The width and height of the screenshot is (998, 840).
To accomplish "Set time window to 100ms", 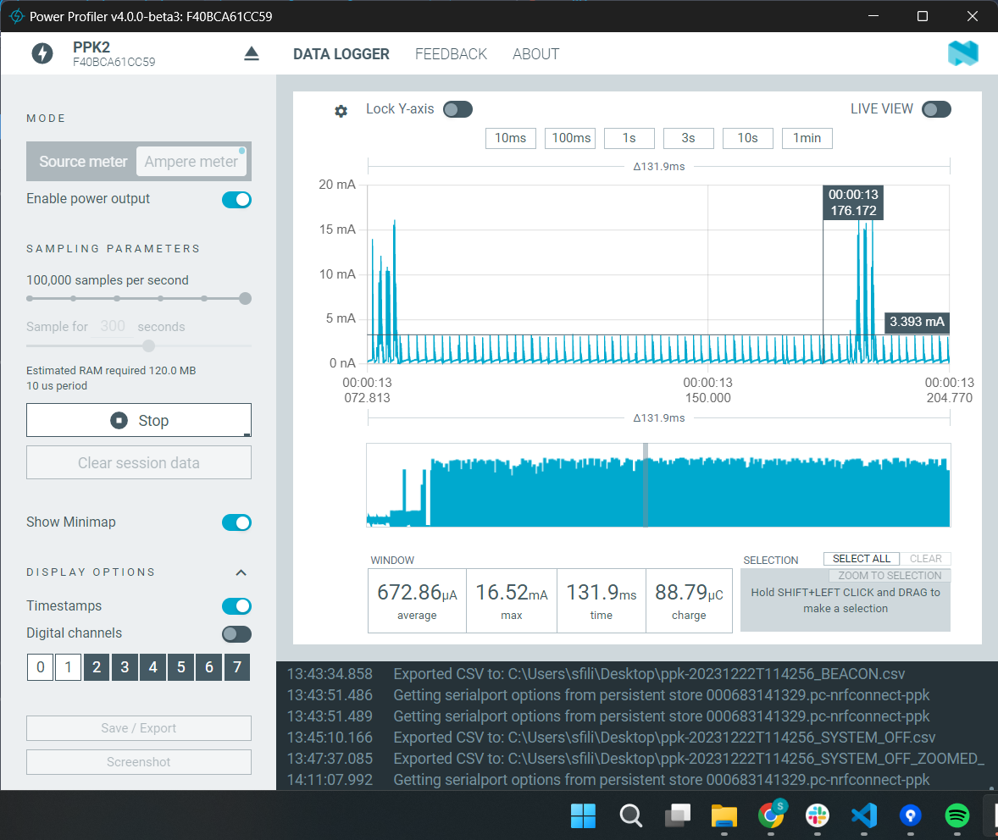I will pos(570,138).
